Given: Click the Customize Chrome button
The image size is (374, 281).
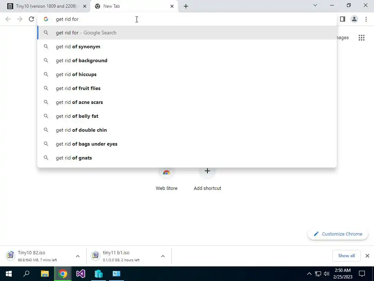Looking at the screenshot, I should click(338, 234).
